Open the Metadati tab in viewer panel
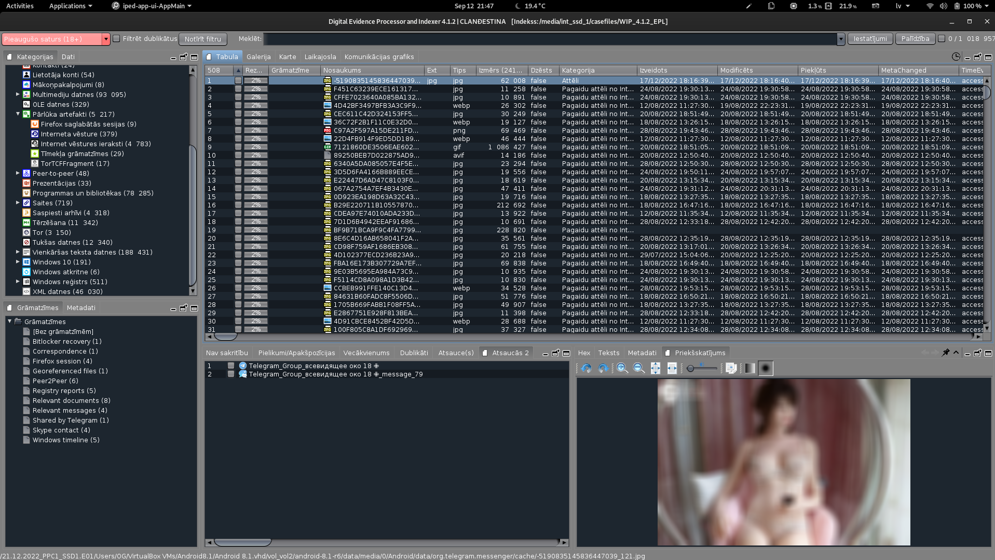995x560 pixels. 642,353
